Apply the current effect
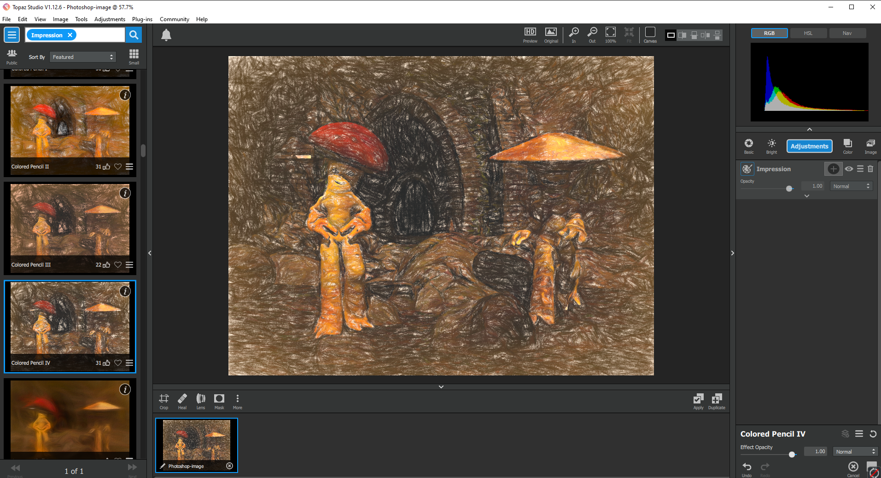This screenshot has width=881, height=478. [699, 401]
